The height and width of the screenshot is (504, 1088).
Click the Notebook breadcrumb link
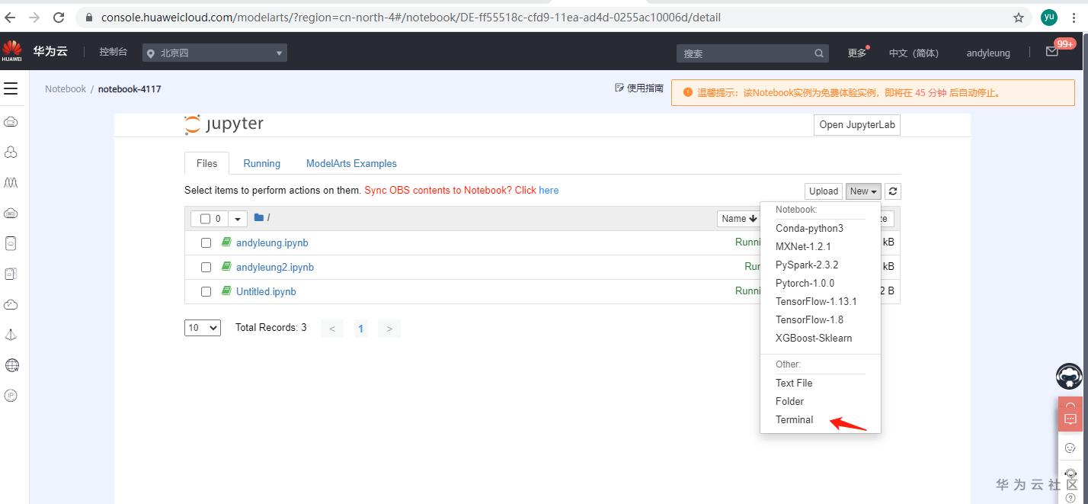coord(66,88)
